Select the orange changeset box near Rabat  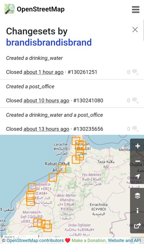pos(62,169)
